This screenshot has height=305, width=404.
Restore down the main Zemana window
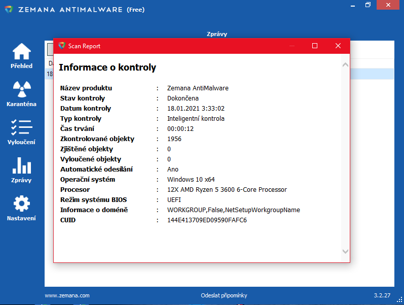click(368, 5)
